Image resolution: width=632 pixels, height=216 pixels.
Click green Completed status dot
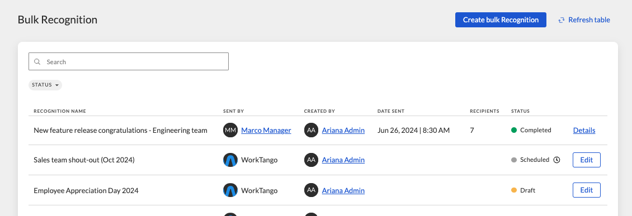[514, 130]
